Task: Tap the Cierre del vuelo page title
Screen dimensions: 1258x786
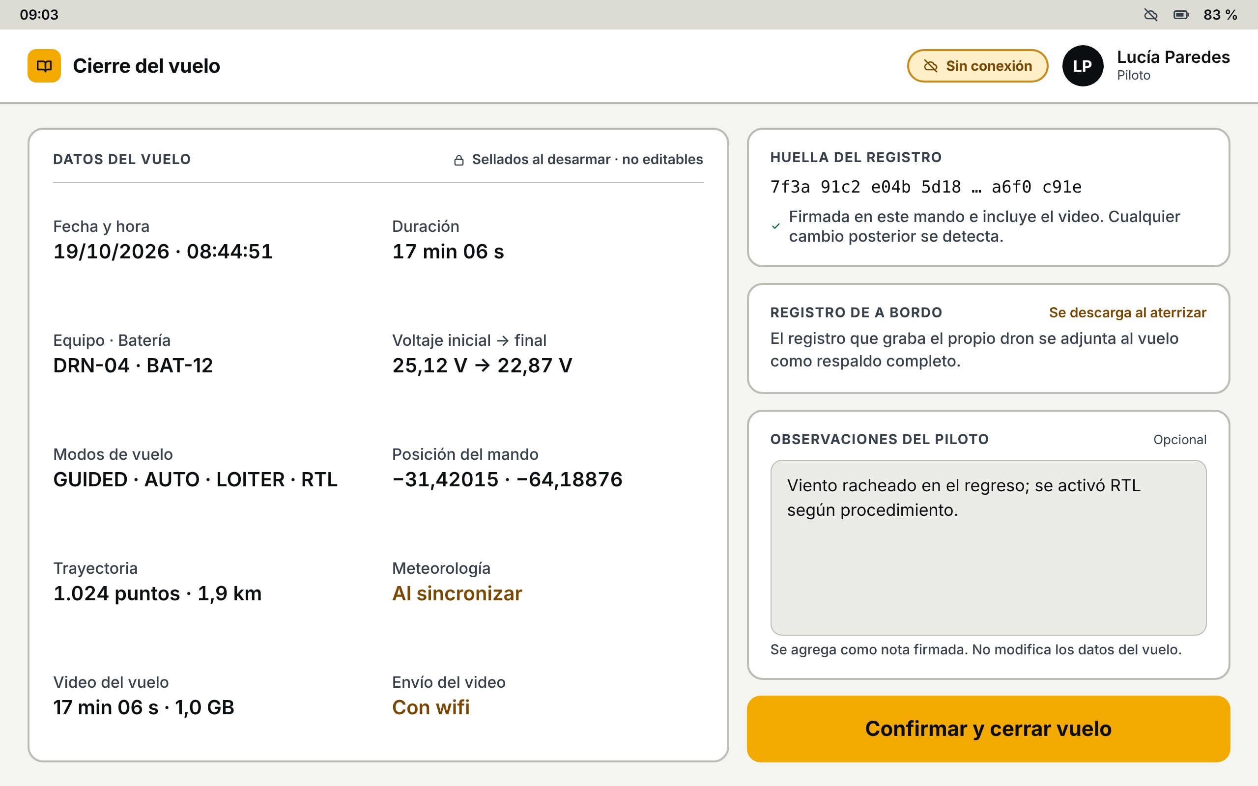Action: pyautogui.click(x=146, y=66)
